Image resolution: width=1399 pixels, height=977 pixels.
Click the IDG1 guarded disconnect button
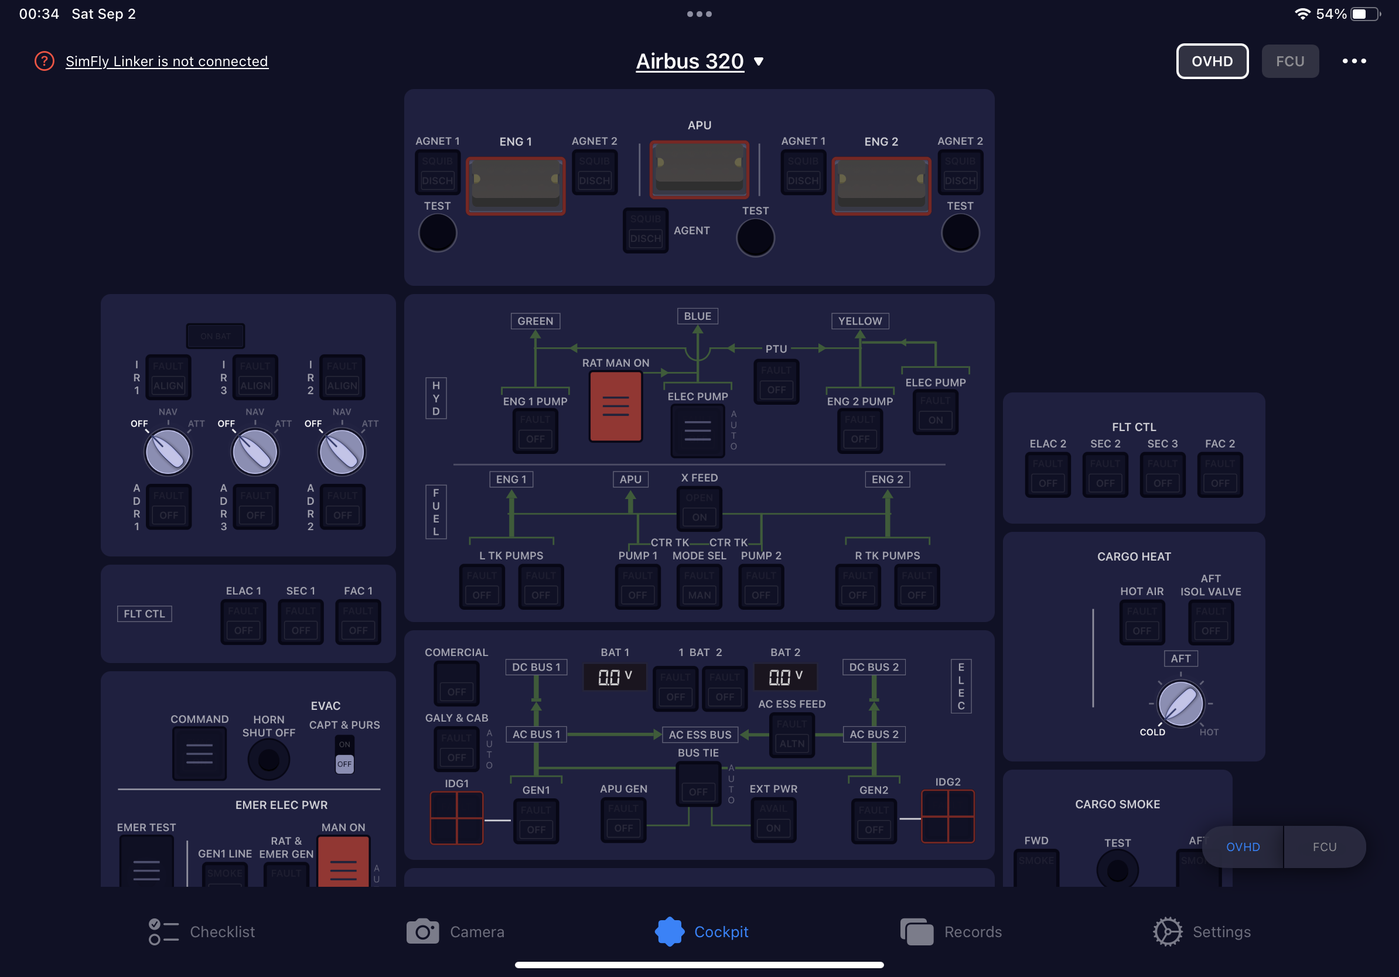coord(456,818)
